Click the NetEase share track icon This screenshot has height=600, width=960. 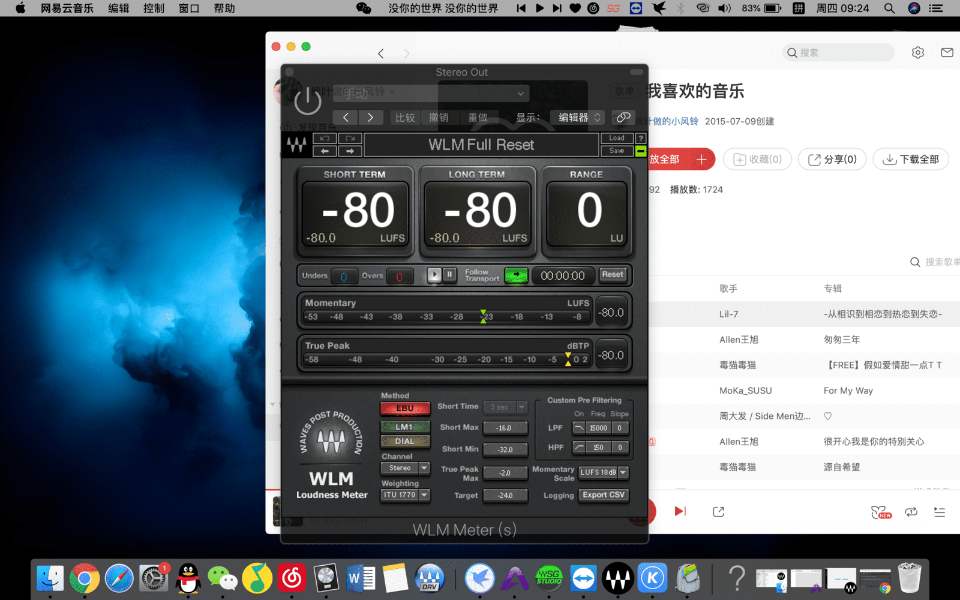(x=718, y=511)
